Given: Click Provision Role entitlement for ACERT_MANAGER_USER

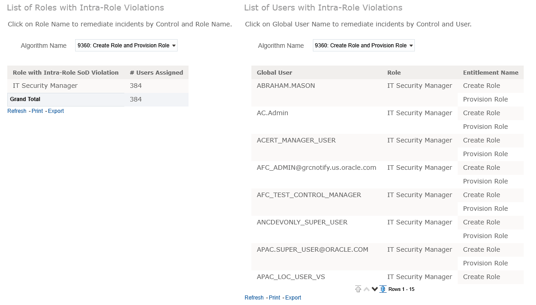Looking at the screenshot, I should click(485, 154).
